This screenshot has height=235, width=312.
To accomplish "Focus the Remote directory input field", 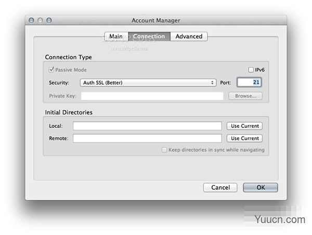I will click(147, 138).
